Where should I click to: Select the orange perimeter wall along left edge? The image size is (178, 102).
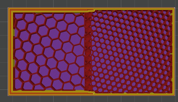(10, 52)
